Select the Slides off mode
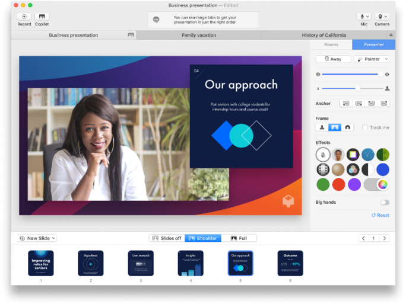This screenshot has width=406, height=304. pos(167,238)
